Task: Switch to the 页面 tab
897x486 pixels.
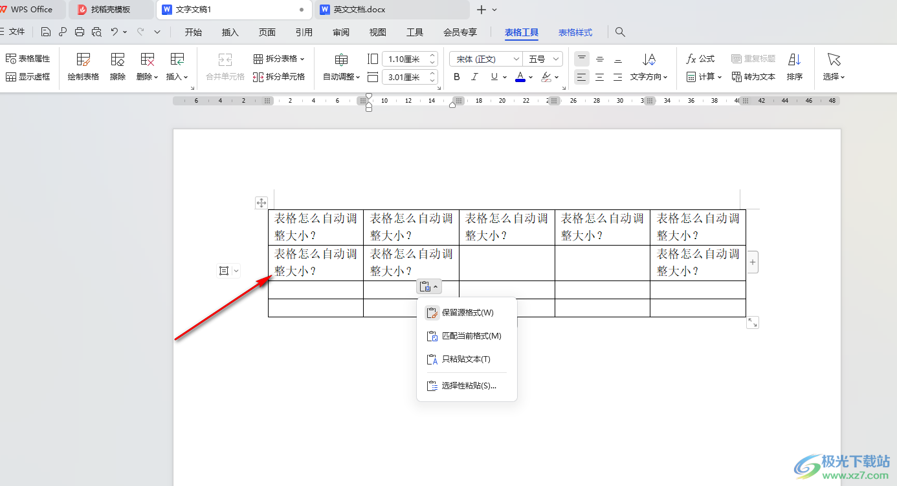Action: (267, 32)
